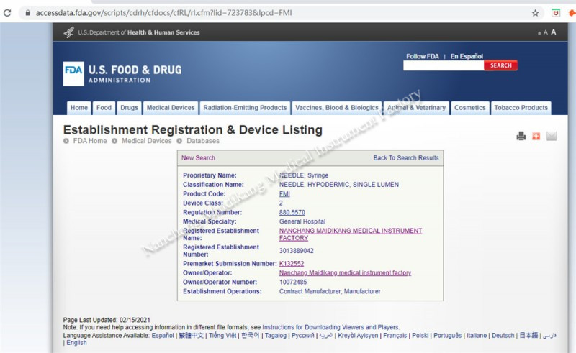Go Back To Search Results

coord(406,158)
